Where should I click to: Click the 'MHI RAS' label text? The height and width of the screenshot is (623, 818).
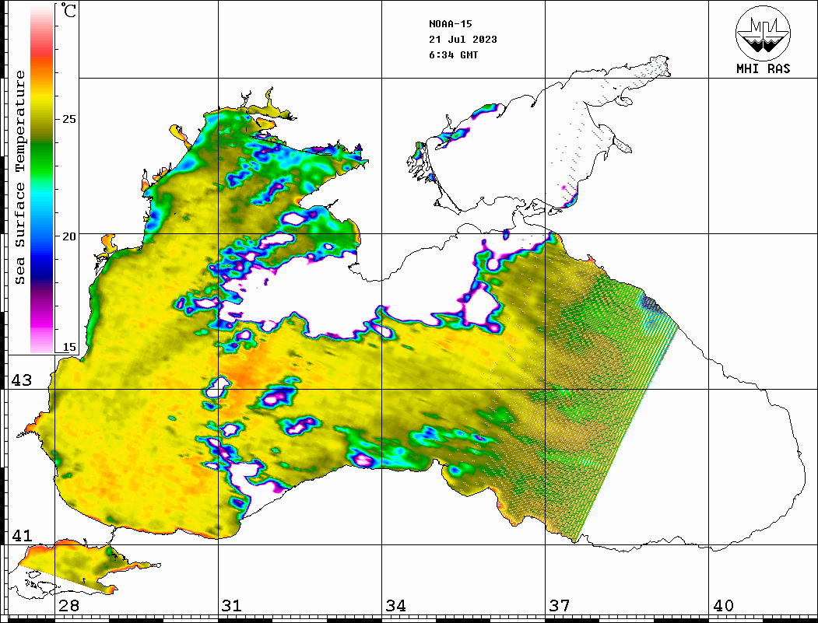(763, 68)
